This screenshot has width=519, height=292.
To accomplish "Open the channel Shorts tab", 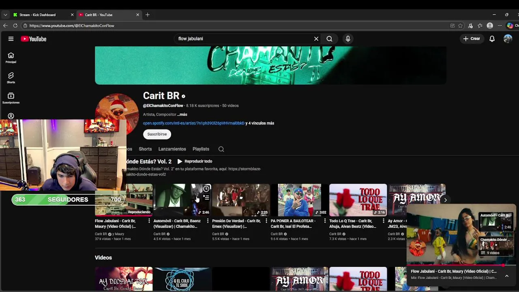I will pos(145,149).
